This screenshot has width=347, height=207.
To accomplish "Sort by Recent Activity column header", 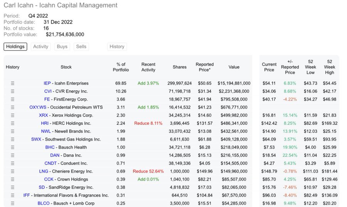I will coord(148,67).
